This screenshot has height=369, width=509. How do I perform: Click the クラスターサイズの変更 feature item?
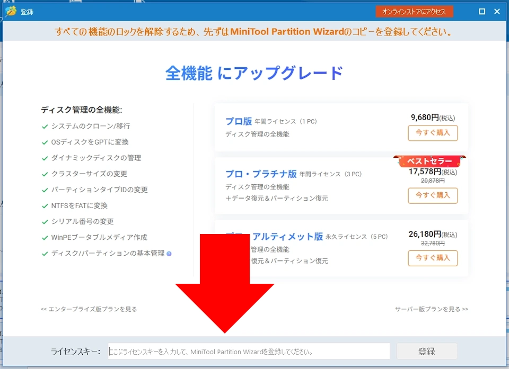click(x=89, y=174)
